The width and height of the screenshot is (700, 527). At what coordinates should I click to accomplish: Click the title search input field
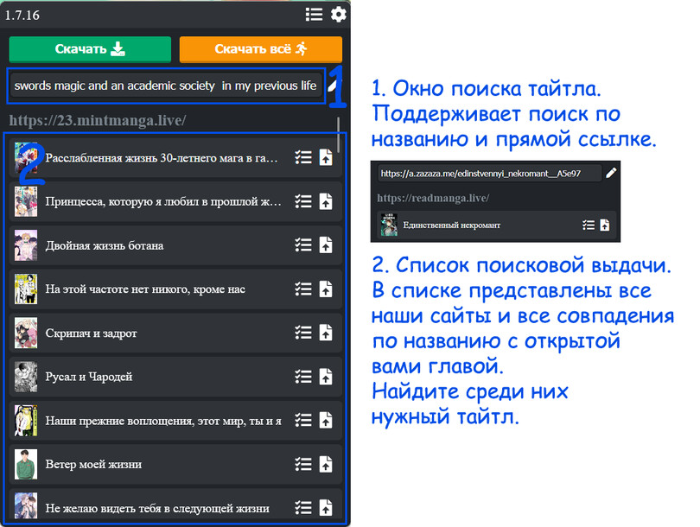point(166,86)
